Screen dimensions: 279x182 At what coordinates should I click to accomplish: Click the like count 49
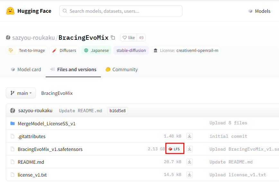pyautogui.click(x=141, y=37)
